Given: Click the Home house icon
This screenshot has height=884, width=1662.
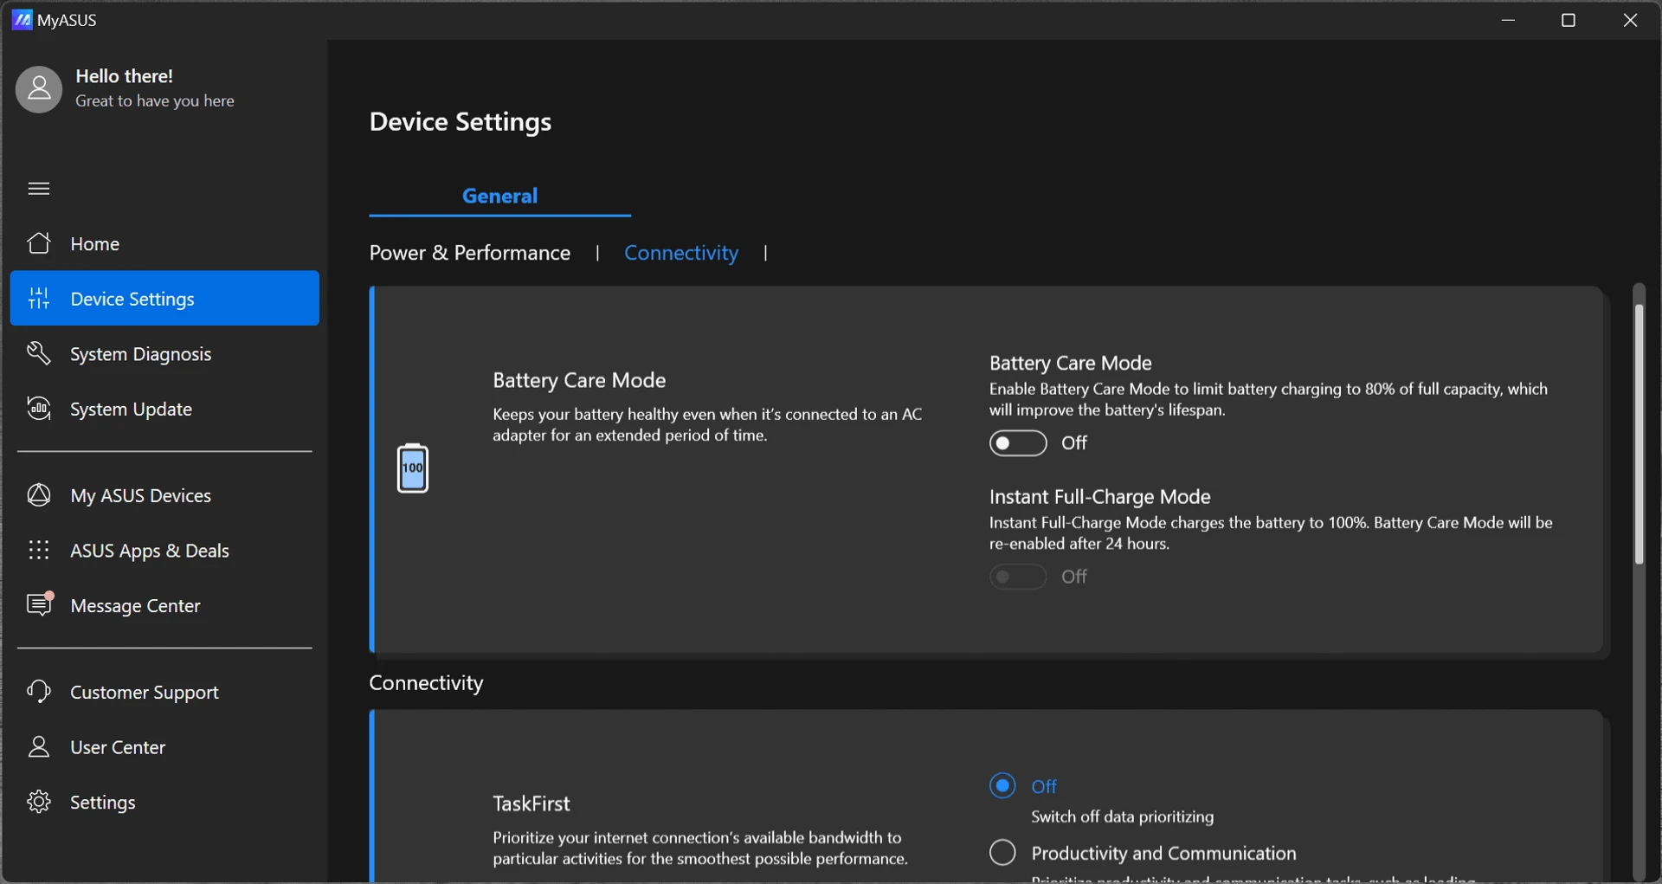Looking at the screenshot, I should click(39, 243).
